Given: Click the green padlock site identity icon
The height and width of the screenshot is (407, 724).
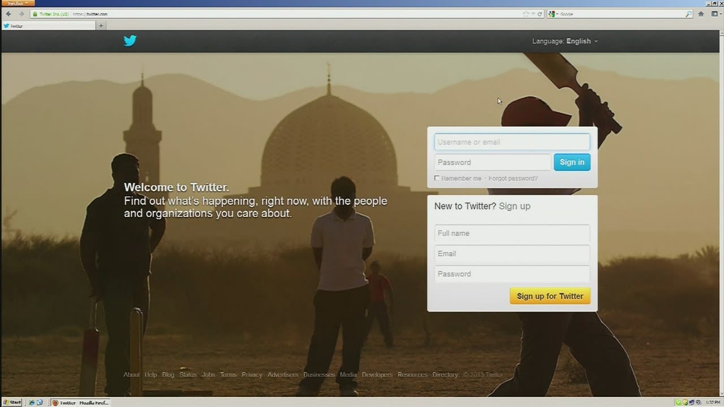Looking at the screenshot, I should [x=35, y=14].
